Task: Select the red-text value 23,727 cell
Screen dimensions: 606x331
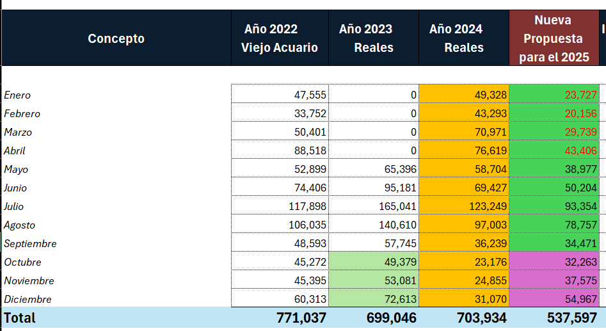Action: pyautogui.click(x=554, y=95)
